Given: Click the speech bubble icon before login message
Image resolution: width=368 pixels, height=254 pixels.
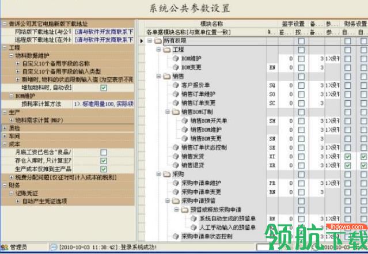Looking at the screenshot, I should point(54,247).
